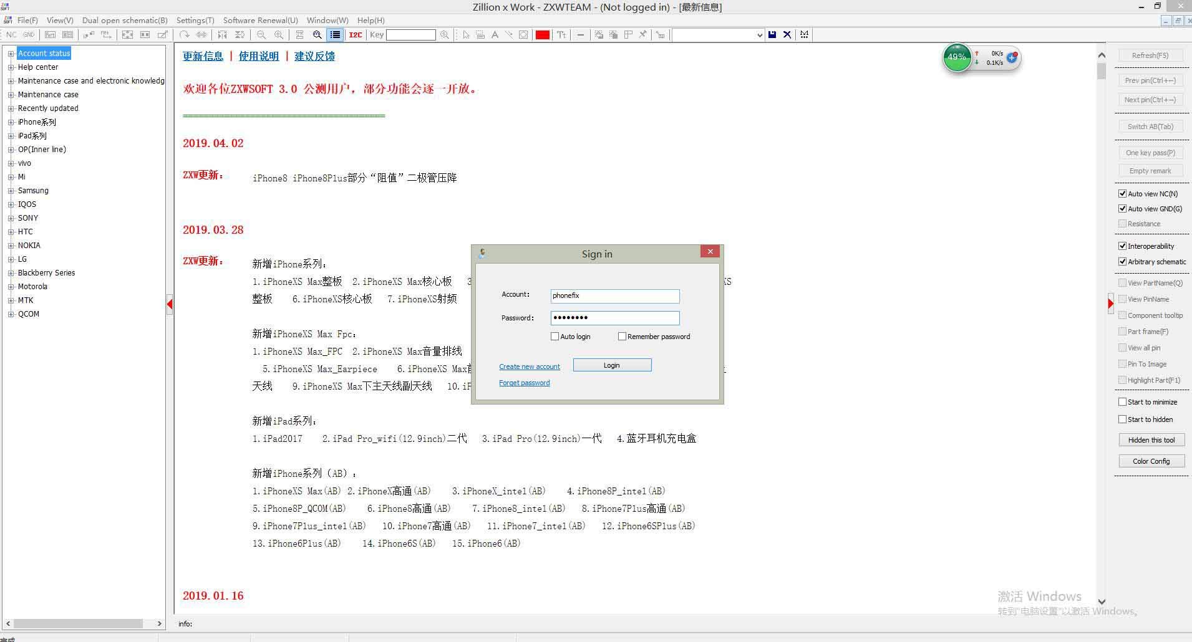Click the I2C toolbar icon
Viewport: 1192px width, 642px height.
point(356,35)
